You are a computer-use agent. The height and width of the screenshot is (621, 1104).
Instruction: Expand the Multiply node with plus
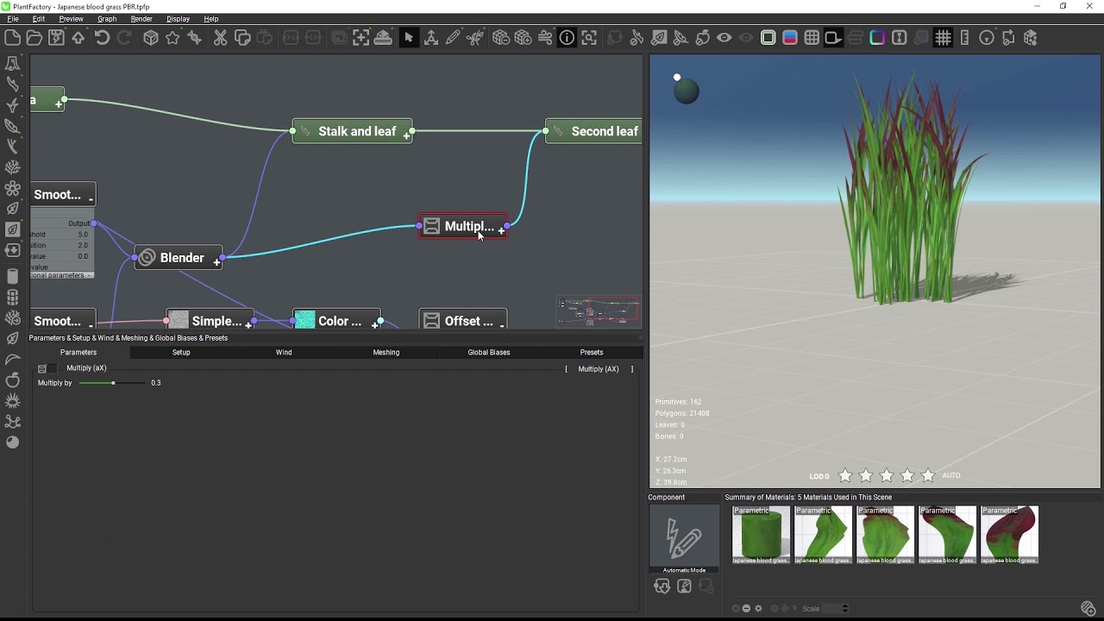pyautogui.click(x=501, y=231)
